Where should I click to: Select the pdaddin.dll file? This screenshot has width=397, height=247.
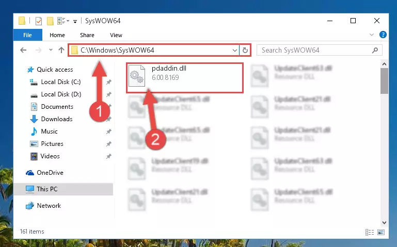pos(185,78)
